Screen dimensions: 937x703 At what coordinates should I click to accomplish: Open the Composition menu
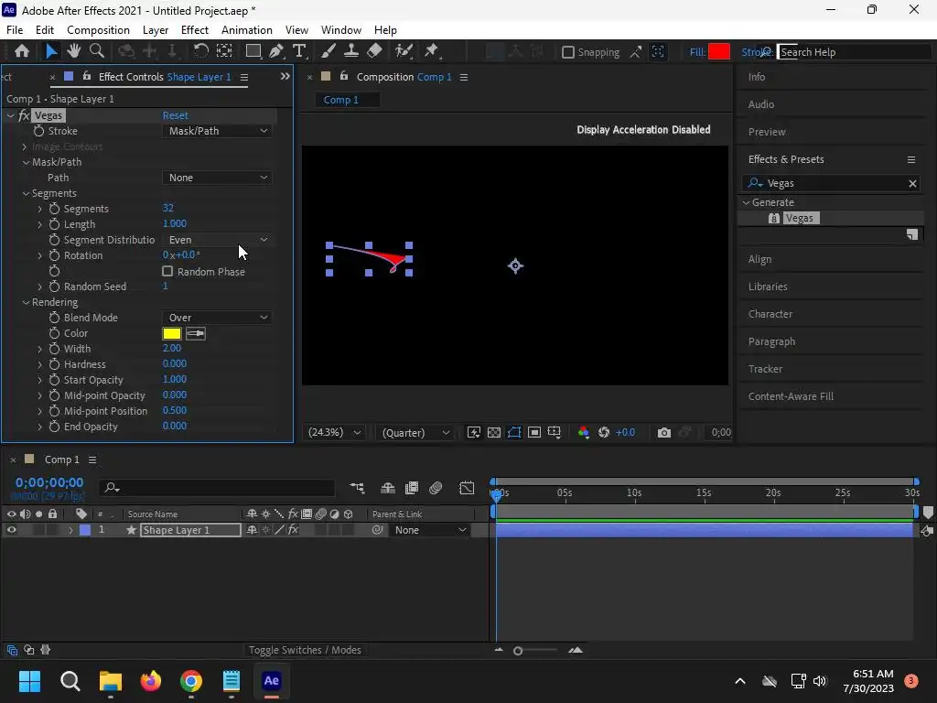coord(98,30)
